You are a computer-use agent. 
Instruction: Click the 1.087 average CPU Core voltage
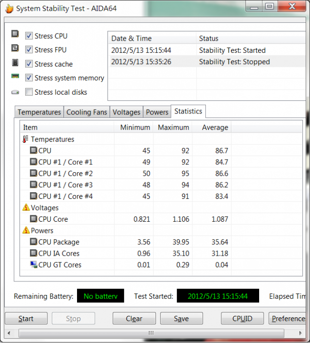(220, 219)
